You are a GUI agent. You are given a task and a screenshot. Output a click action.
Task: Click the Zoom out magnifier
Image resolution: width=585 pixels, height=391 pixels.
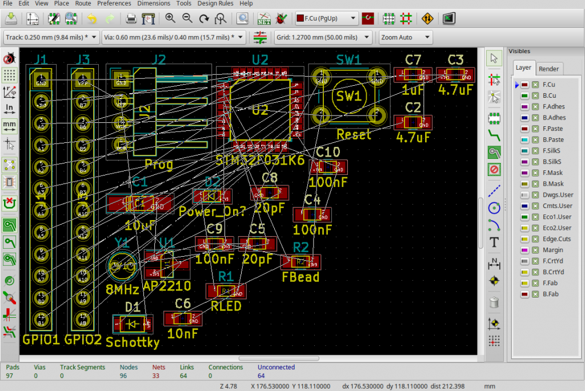pos(187,18)
